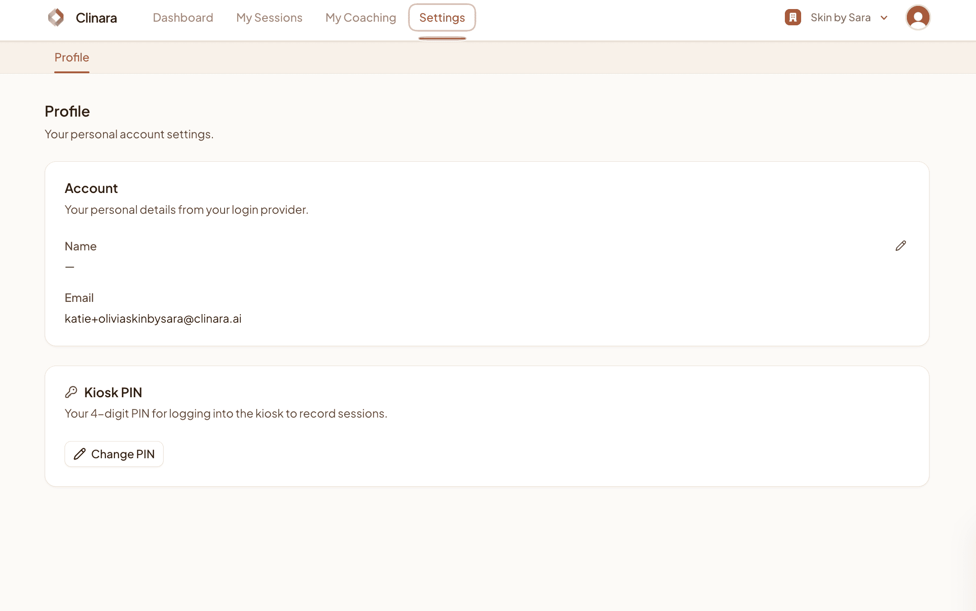This screenshot has width=976, height=611.
Task: Click the Kiosk PIN key icon
Action: click(71, 392)
